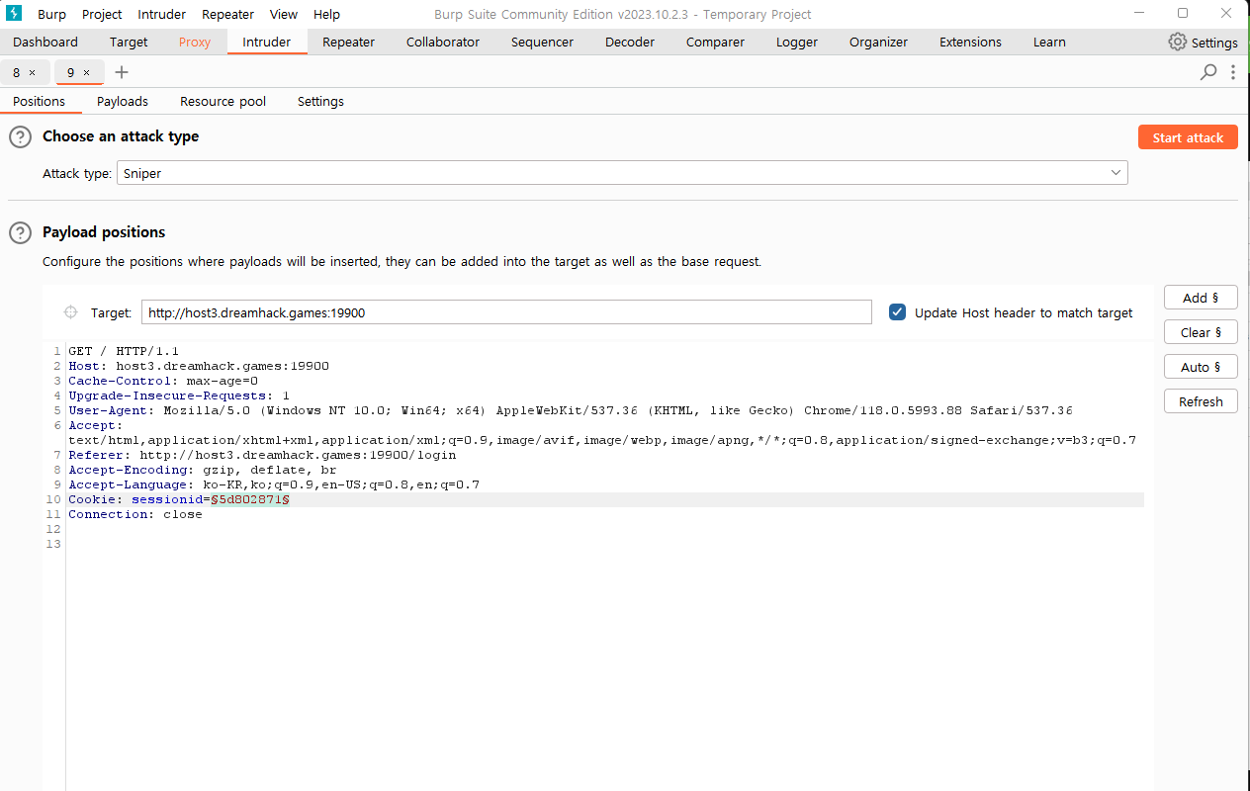Screen dimensions: 1250x791
Task: Toggle Update Host header to match target
Action: 897,312
